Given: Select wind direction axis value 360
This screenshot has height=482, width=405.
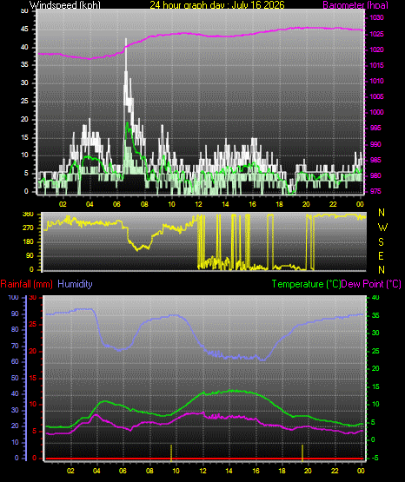Looking at the screenshot, I should (x=29, y=215).
